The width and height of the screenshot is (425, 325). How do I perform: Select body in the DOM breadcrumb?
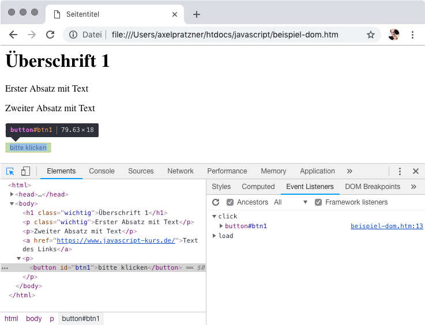[x=33, y=319]
